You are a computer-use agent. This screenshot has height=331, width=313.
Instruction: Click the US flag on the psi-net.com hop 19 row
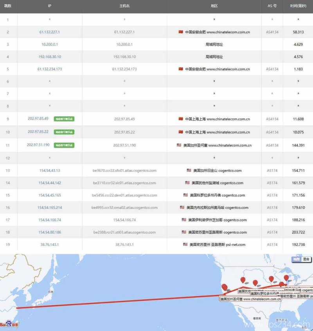coord(186,245)
